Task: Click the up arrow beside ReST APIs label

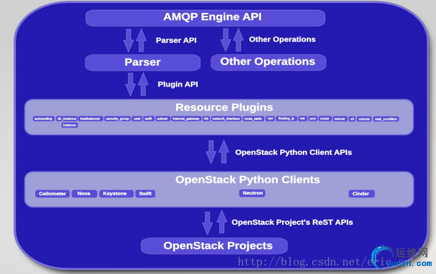Action: tap(222, 222)
